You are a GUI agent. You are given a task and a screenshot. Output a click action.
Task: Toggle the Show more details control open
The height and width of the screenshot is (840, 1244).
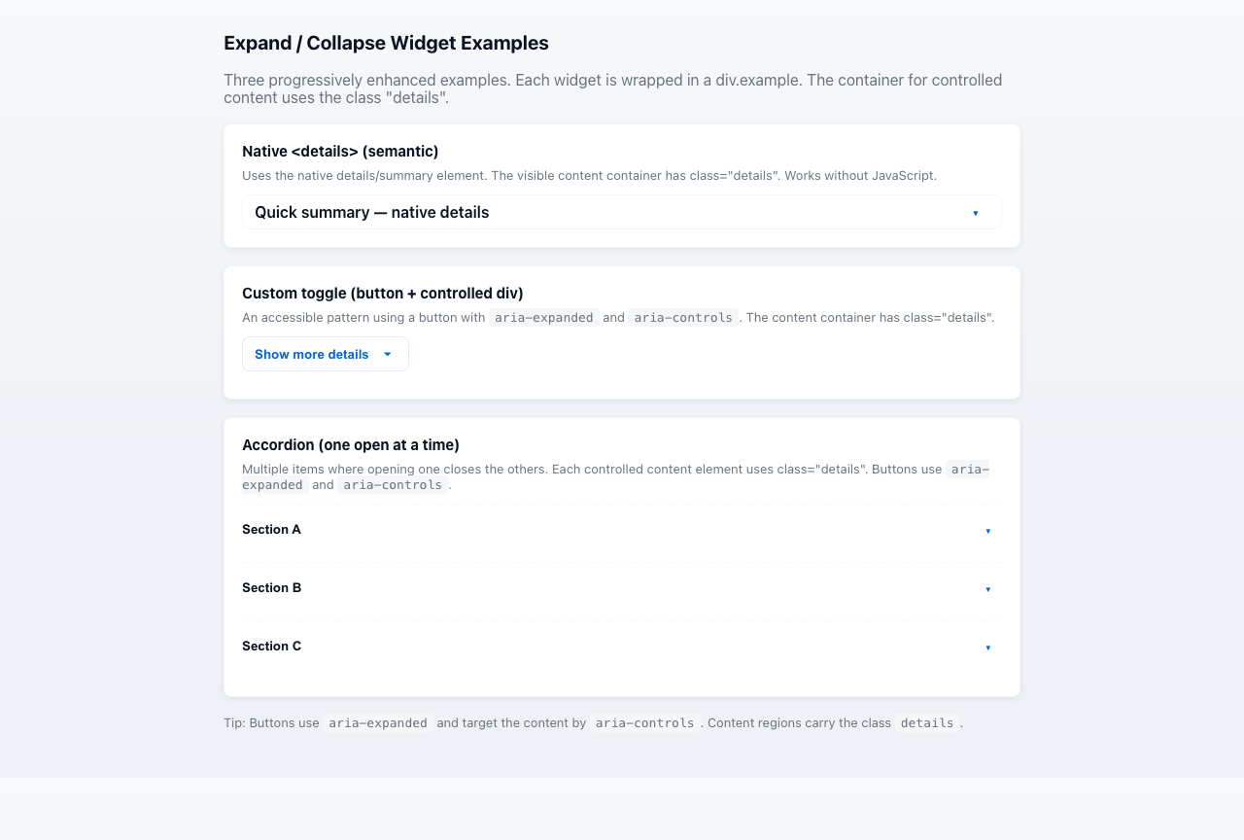click(325, 354)
